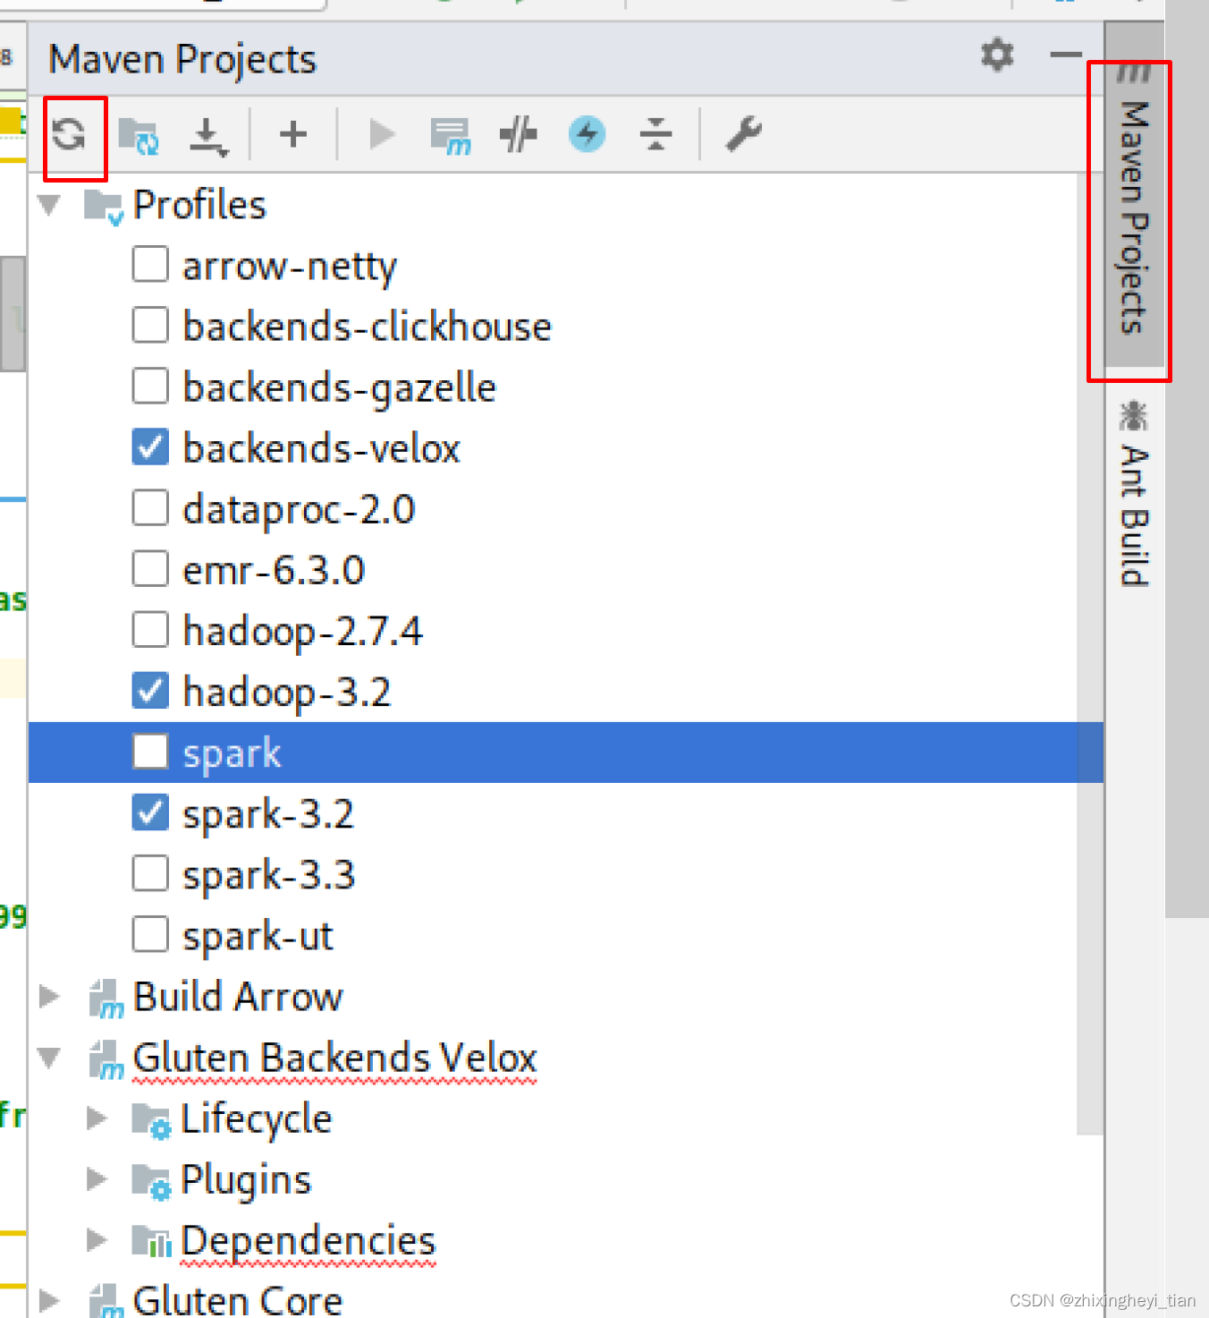Viewport: 1209px width, 1318px height.
Task: Select the dataproc-2.0 label text
Action: coord(299,510)
